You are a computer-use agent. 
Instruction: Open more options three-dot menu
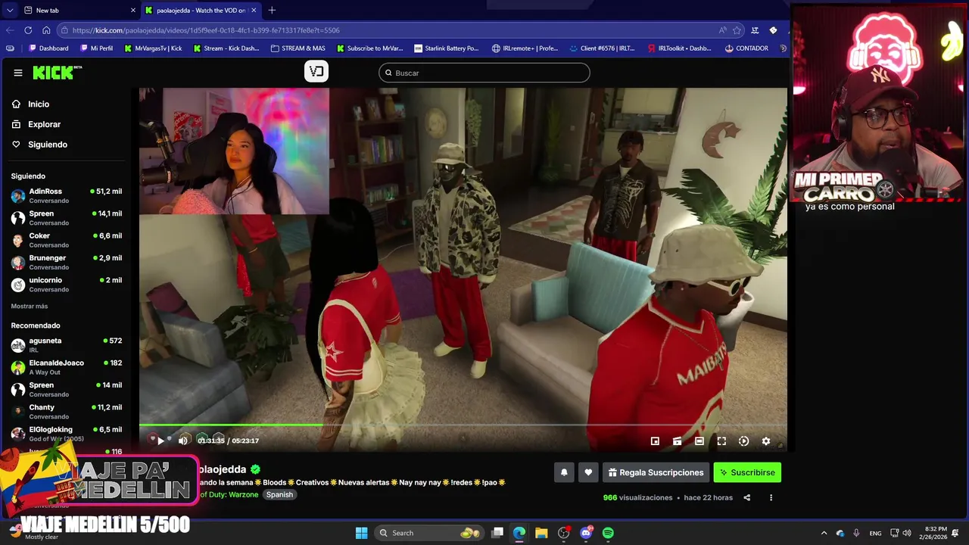(x=771, y=498)
